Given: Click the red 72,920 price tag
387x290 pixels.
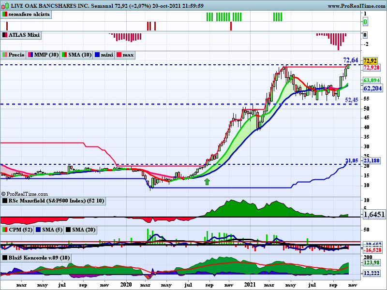Looking at the screenshot, I should pos(372,67).
